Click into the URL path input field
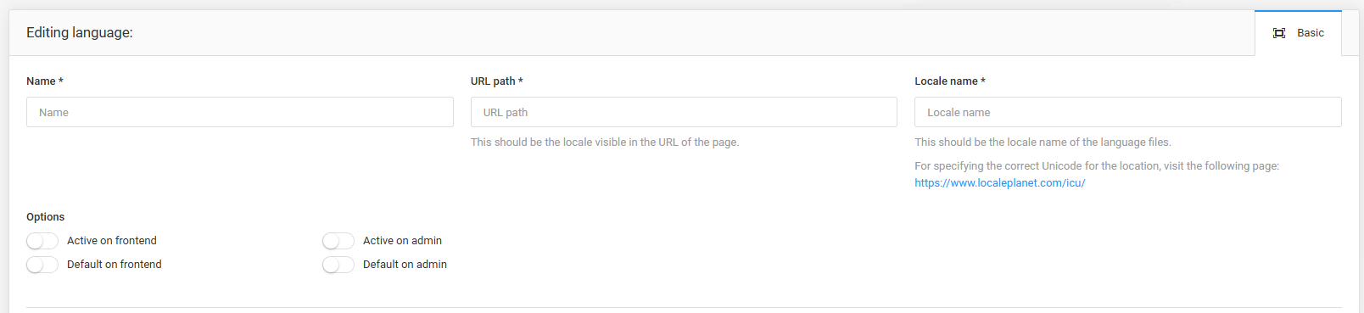The height and width of the screenshot is (313, 1364). (x=684, y=112)
